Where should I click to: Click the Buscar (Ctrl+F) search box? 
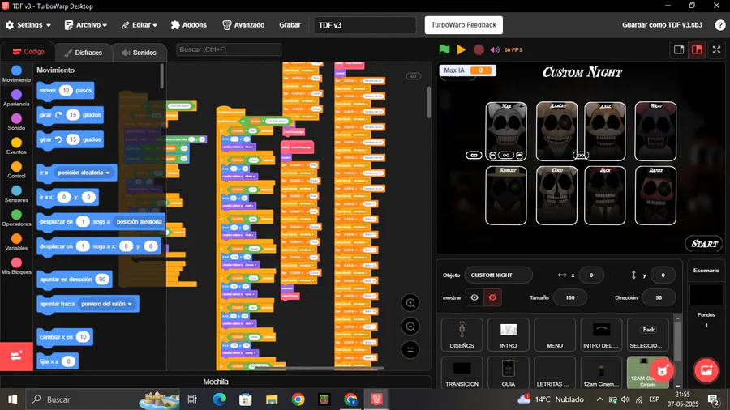click(x=229, y=49)
